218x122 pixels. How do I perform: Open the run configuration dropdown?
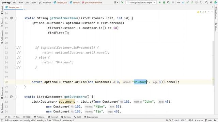[141, 2]
